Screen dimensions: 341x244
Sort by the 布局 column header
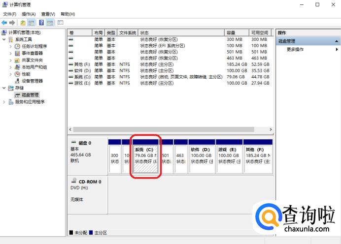[98, 33]
